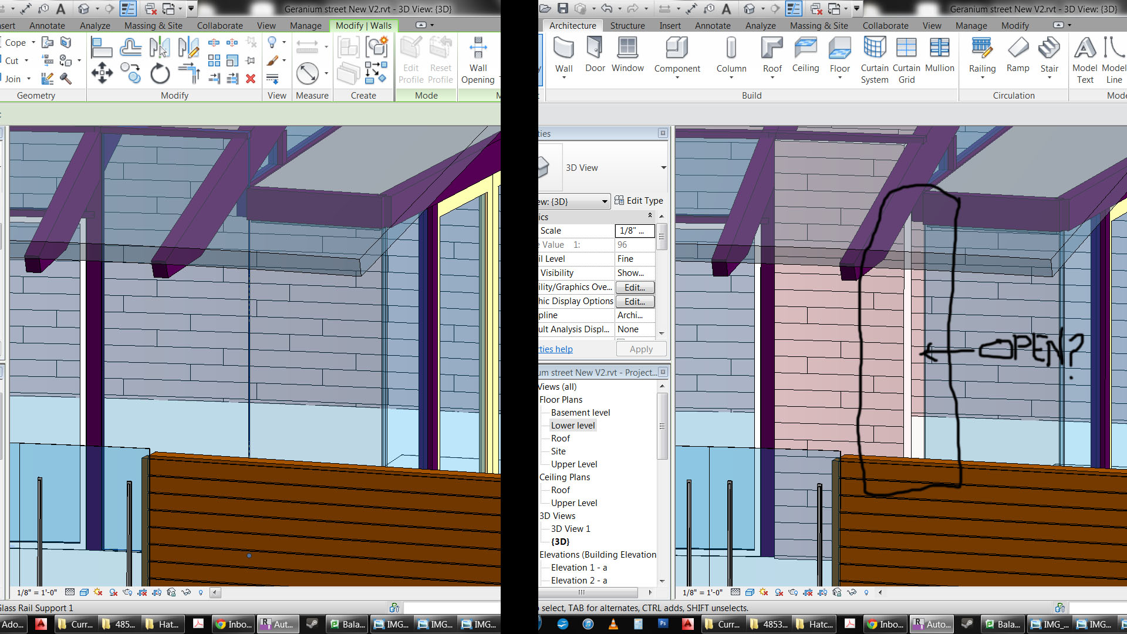Toggle shadows in left view control bar
Viewport: 1127px width, 634px height.
tap(113, 592)
